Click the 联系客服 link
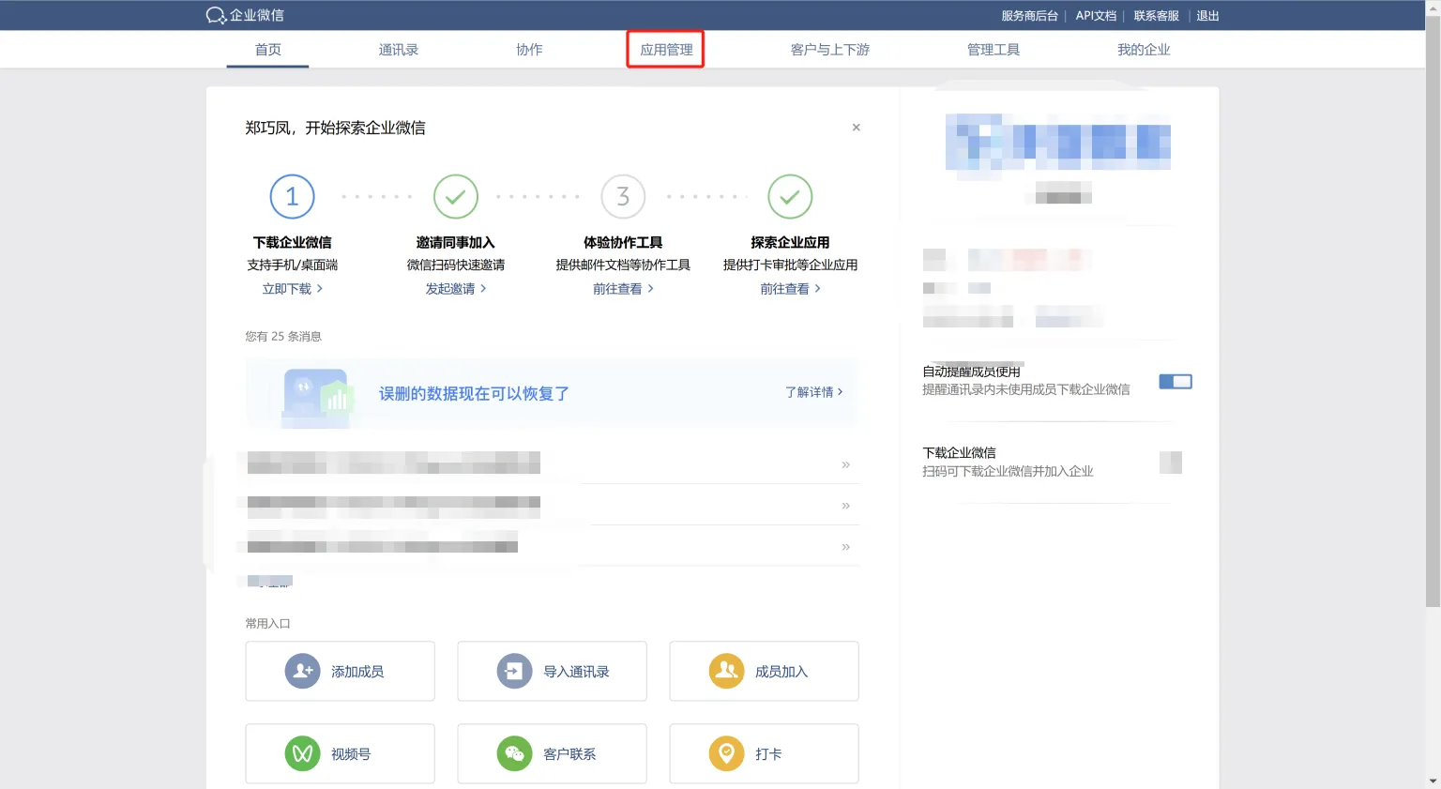Screen dimensions: 1441x789 pyautogui.click(x=1156, y=16)
